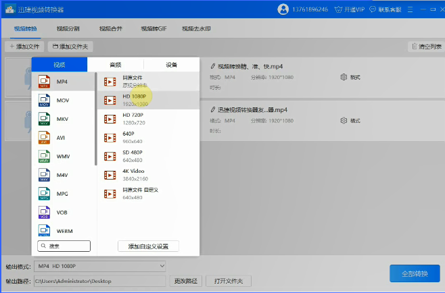Click the 更改路径 button
Image resolution: width=445 pixels, height=293 pixels.
(186, 281)
